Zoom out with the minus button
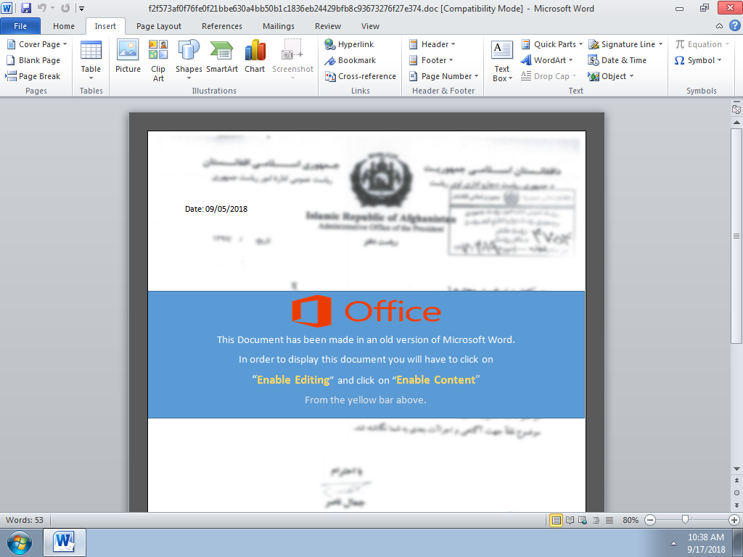The width and height of the screenshot is (743, 557). pos(650,520)
